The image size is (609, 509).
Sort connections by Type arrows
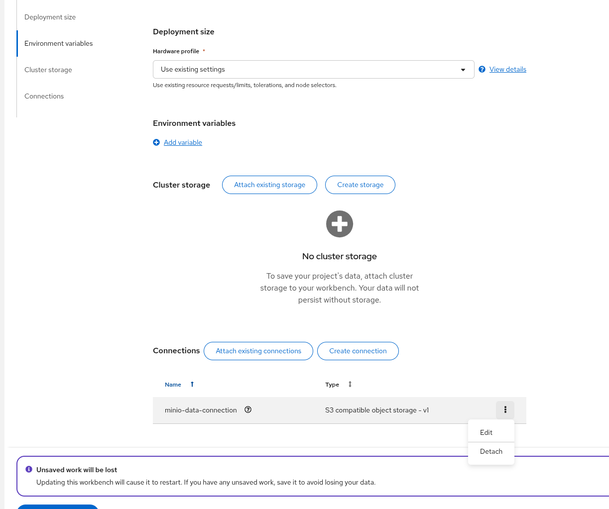tap(350, 384)
